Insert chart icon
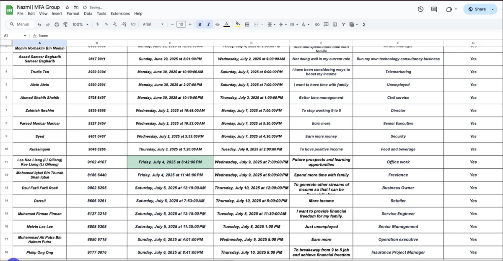The image size is (503, 261). pos(334,24)
